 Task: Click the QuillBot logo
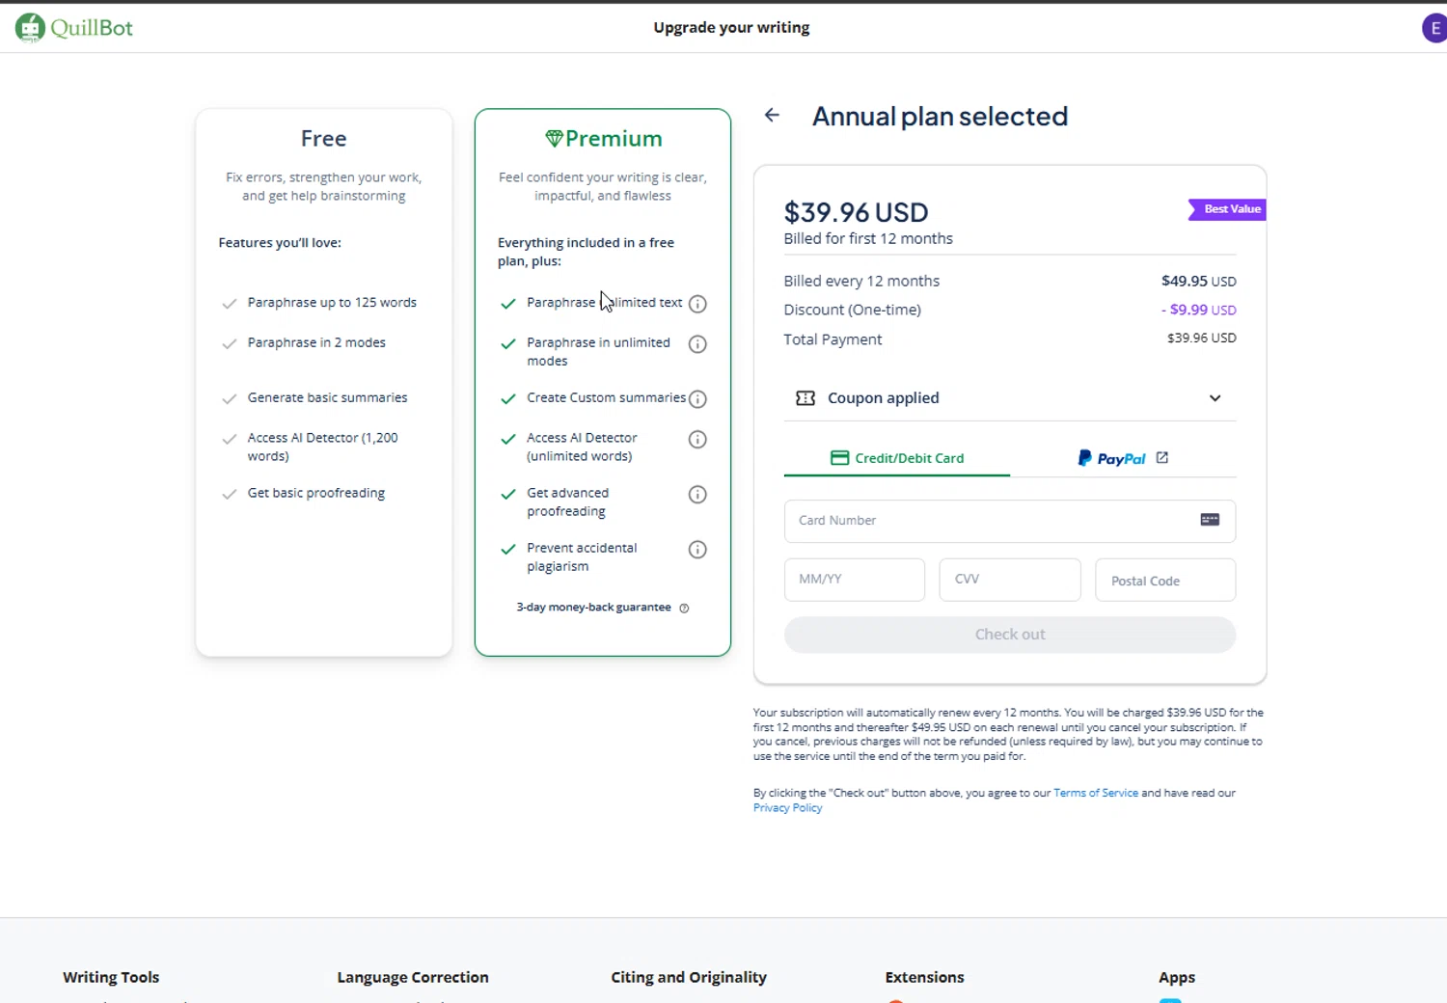[x=74, y=27]
